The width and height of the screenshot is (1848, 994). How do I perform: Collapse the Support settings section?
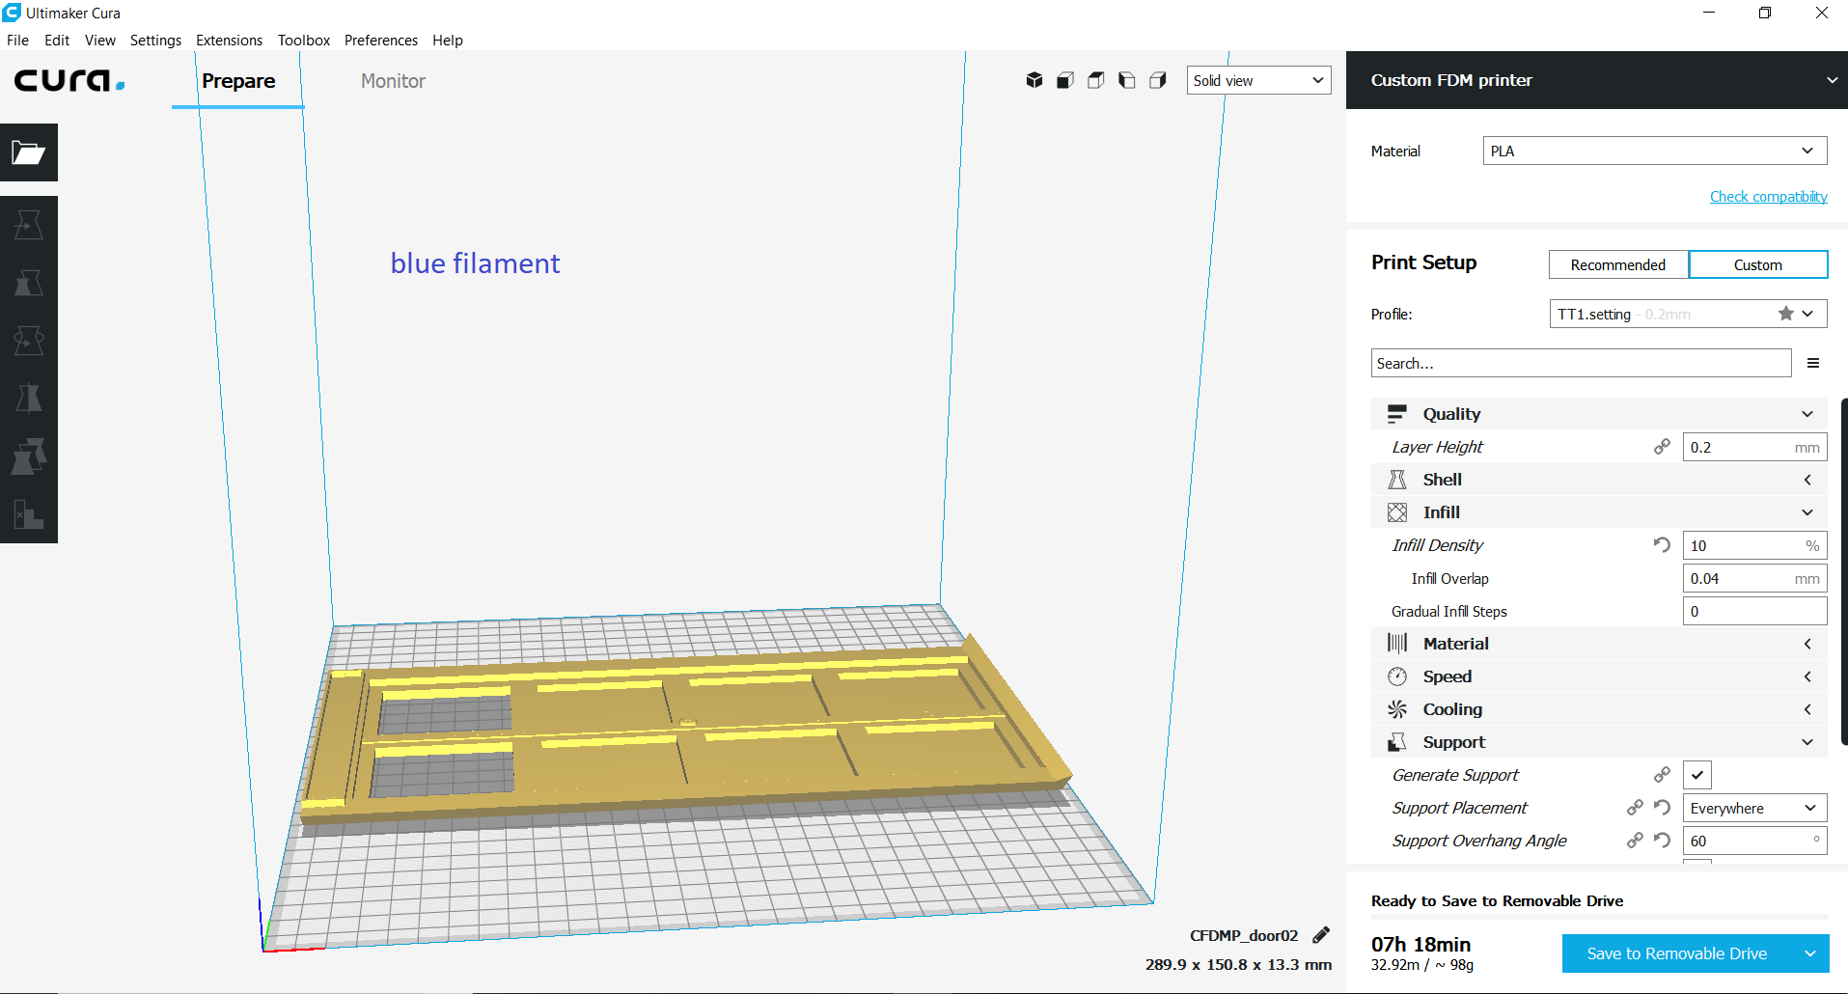click(x=1599, y=742)
